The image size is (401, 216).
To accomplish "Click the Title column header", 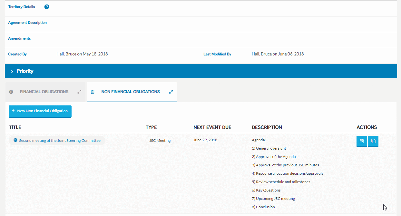I will tap(15, 127).
